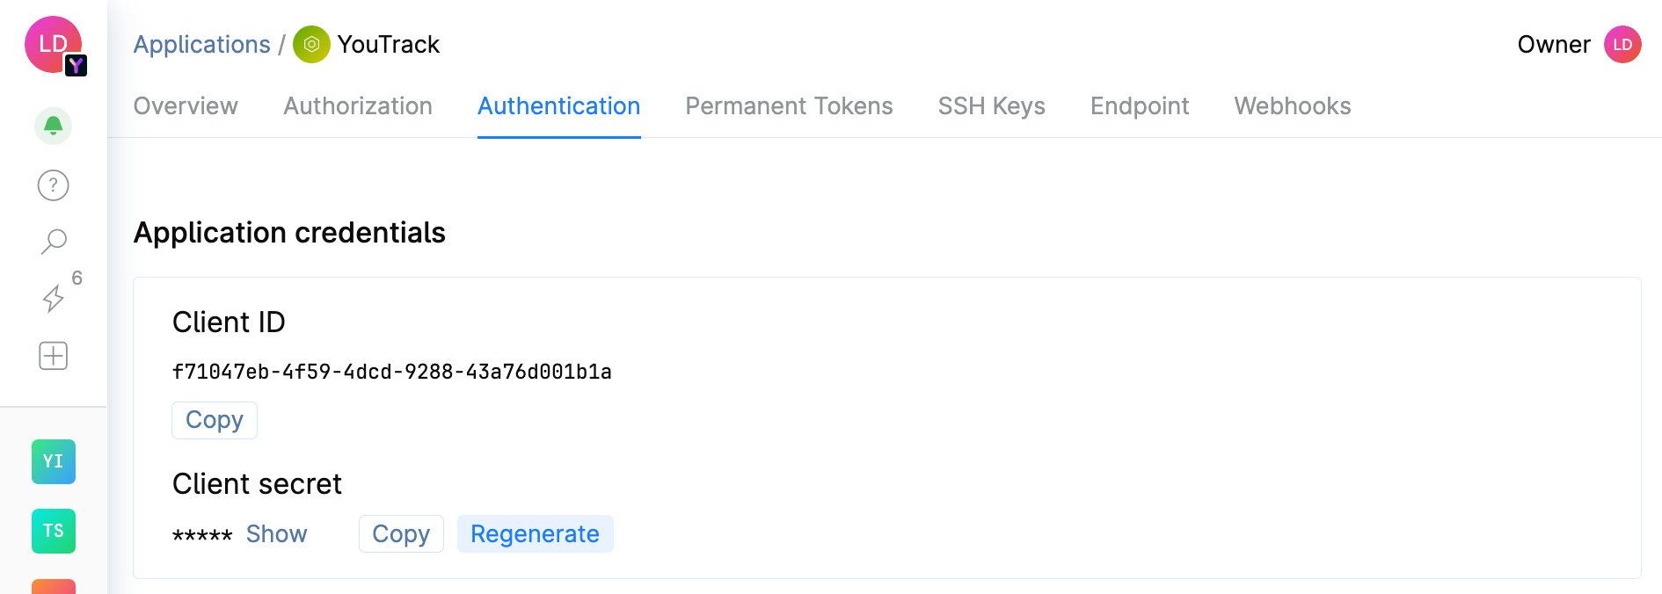Select the YI project icon in sidebar
1662x594 pixels.
tap(53, 461)
